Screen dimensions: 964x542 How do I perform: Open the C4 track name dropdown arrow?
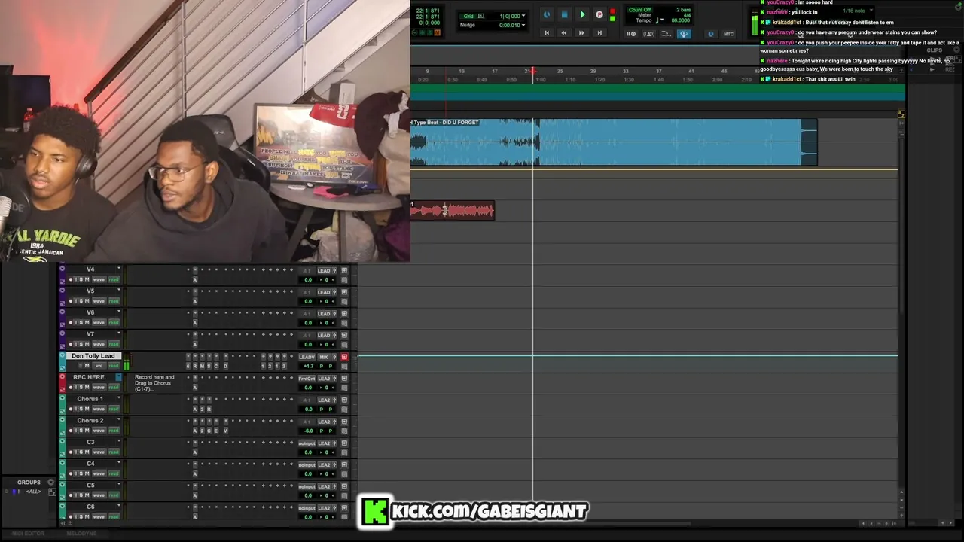[x=118, y=464]
